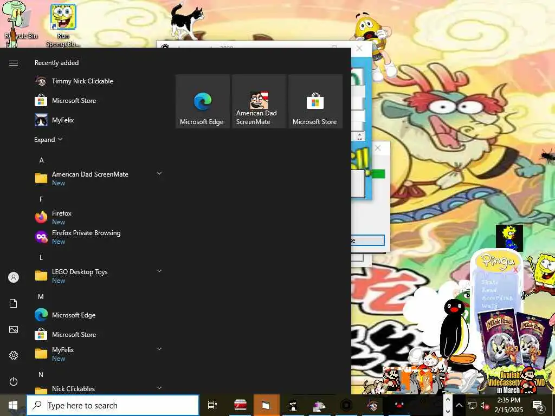Click the Lisa Simpson desktop mate
This screenshot has width=555, height=416.
[509, 238]
